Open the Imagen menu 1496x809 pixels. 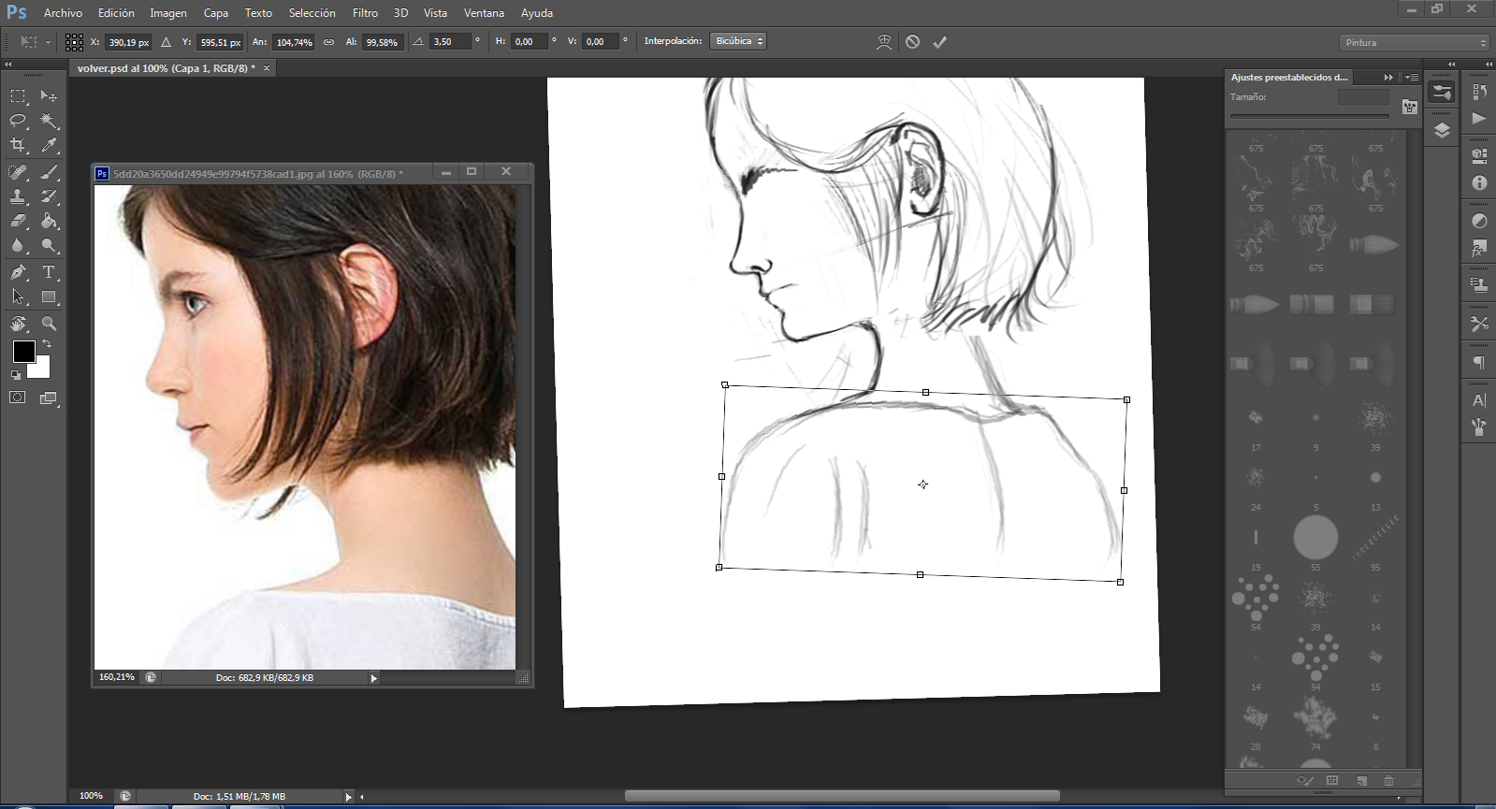point(168,13)
